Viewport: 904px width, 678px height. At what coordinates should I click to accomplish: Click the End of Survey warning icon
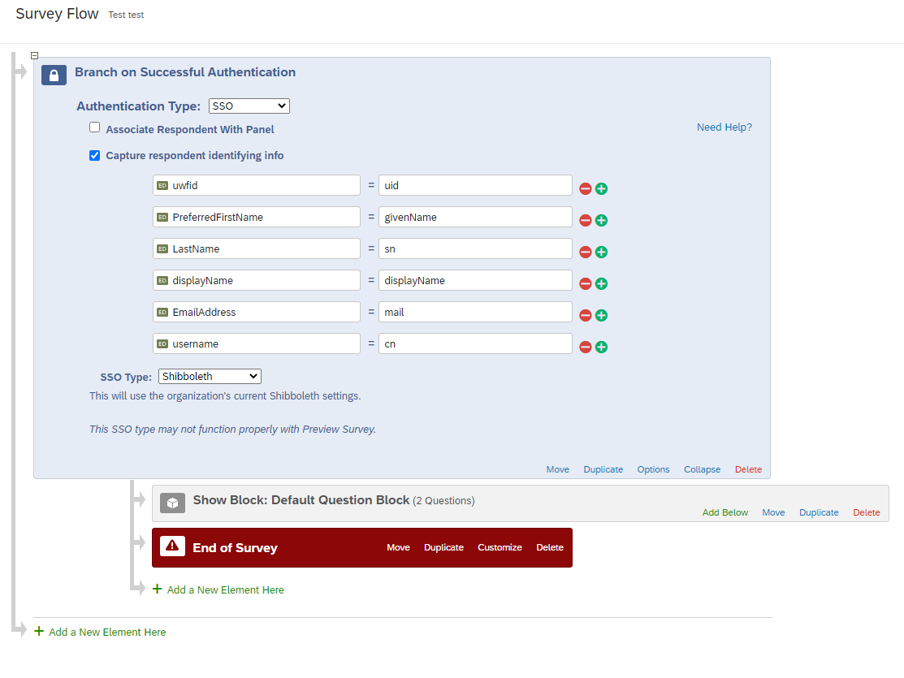tap(172, 546)
